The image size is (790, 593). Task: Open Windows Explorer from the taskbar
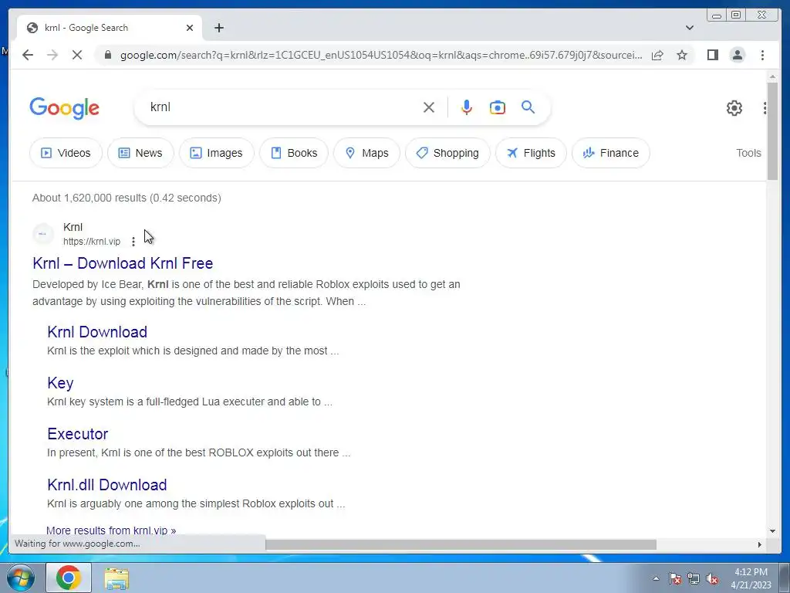click(x=116, y=578)
